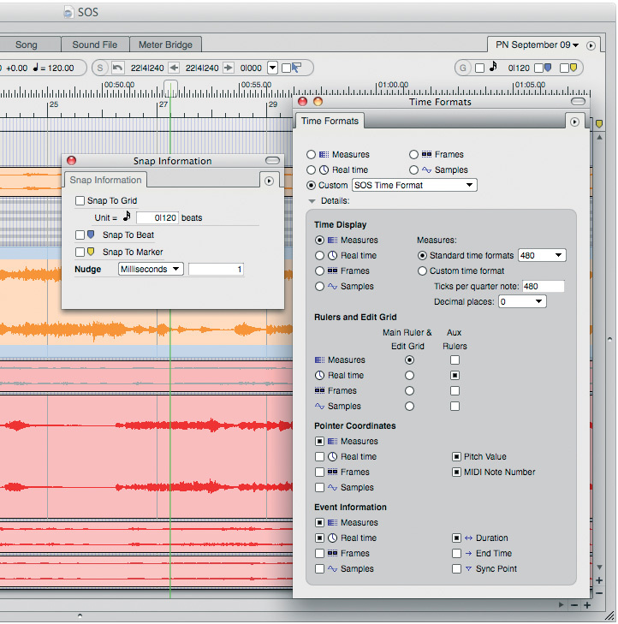618x624 pixels.
Task: Click the Ticks per quarter note field
Action: point(543,286)
